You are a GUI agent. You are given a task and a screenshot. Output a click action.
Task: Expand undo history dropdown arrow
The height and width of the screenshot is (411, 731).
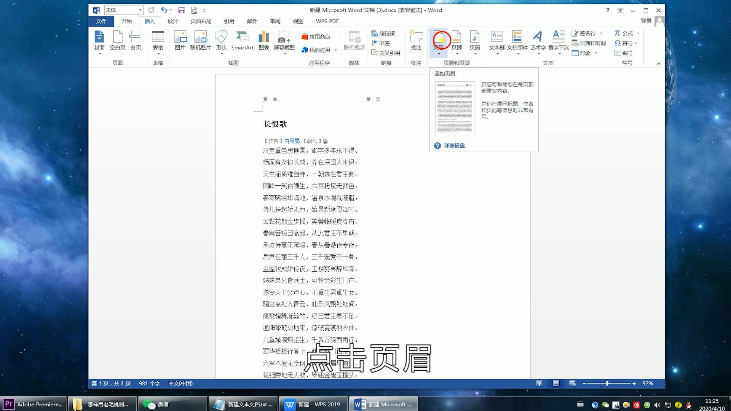(171, 10)
